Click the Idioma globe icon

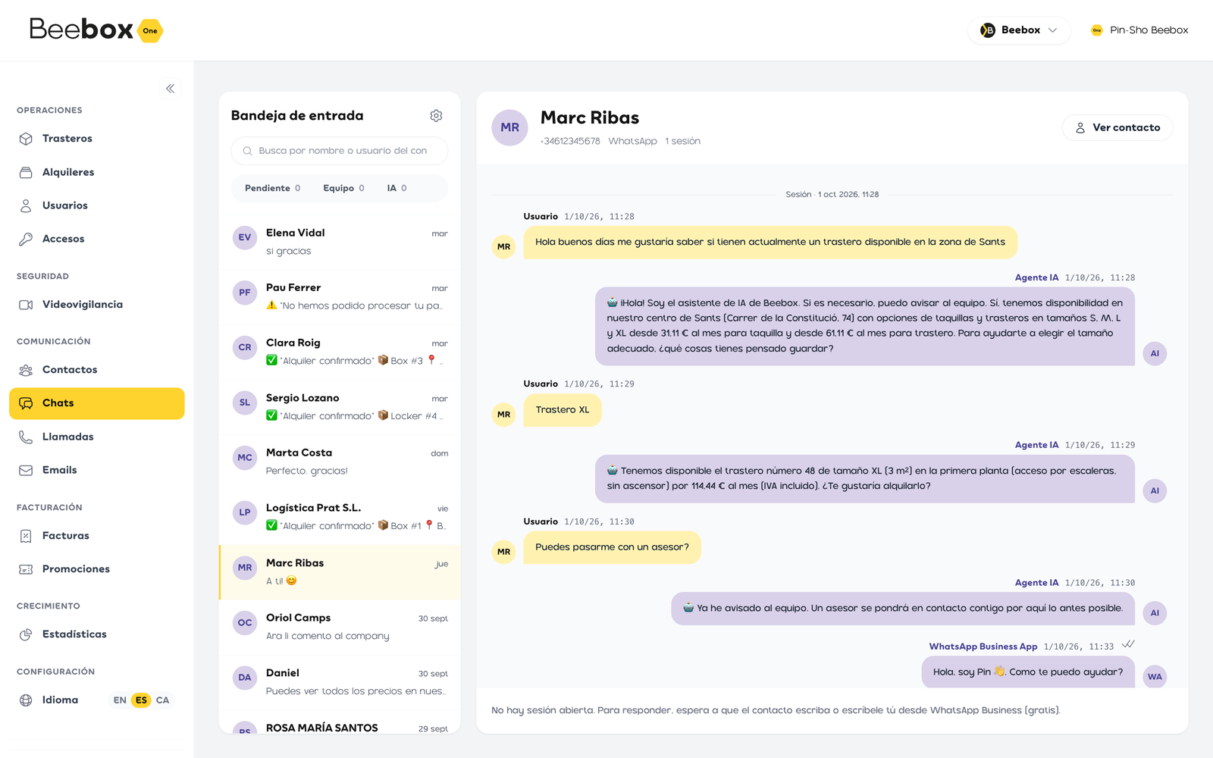coord(26,700)
